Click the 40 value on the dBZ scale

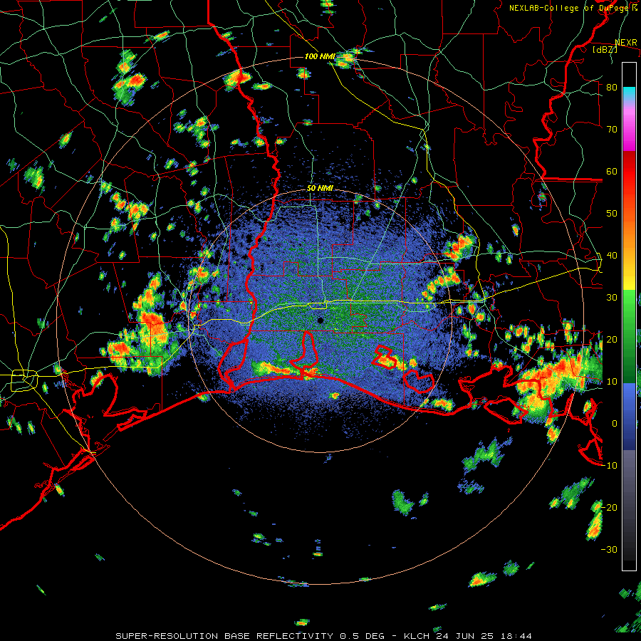(x=612, y=256)
